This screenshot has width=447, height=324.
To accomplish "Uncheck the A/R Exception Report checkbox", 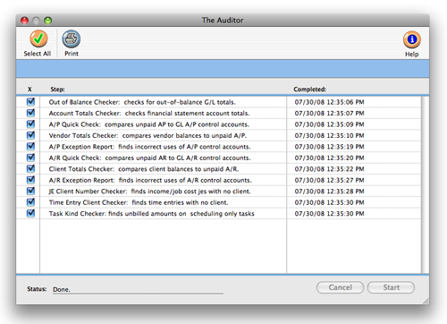I will pyautogui.click(x=30, y=180).
